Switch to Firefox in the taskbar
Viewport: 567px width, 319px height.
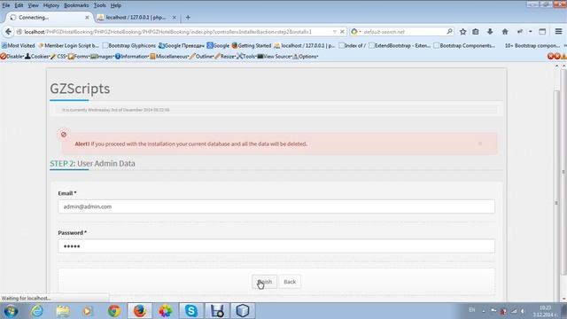click(140, 311)
